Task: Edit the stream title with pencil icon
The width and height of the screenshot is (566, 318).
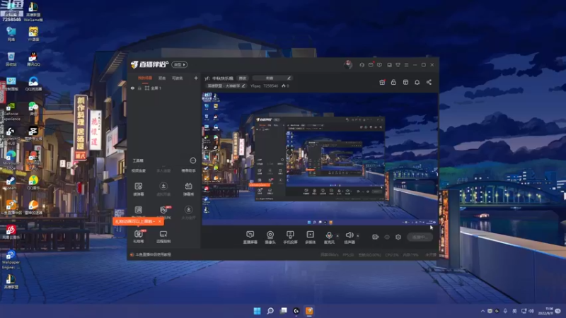Action: coord(289,78)
